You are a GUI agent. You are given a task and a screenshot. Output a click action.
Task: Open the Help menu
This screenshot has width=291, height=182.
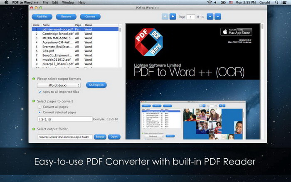pos(82,2)
